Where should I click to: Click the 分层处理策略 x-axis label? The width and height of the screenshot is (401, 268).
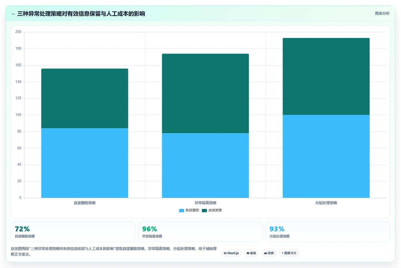click(x=326, y=203)
